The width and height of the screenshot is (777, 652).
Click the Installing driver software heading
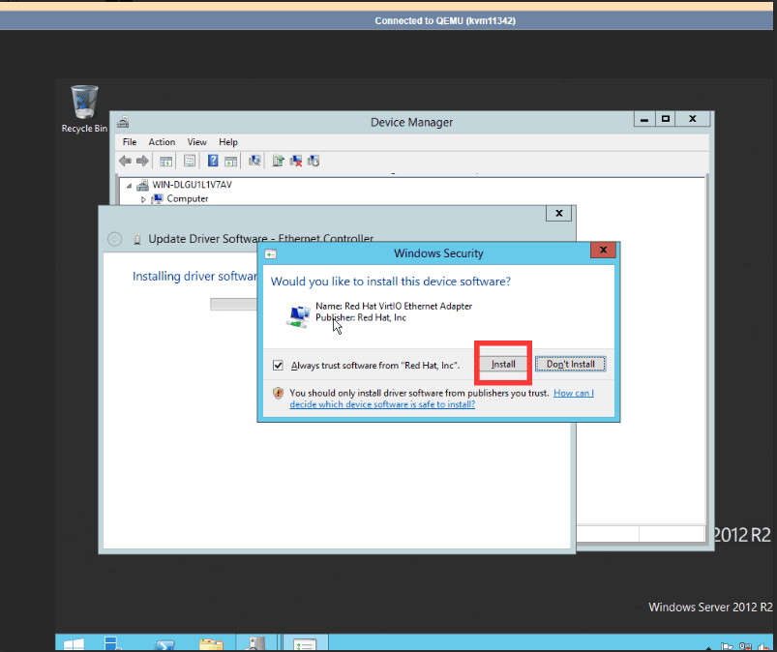coord(194,276)
